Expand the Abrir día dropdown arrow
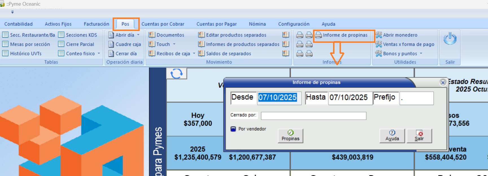Screen dimensions: 488x176 [x=138, y=35]
